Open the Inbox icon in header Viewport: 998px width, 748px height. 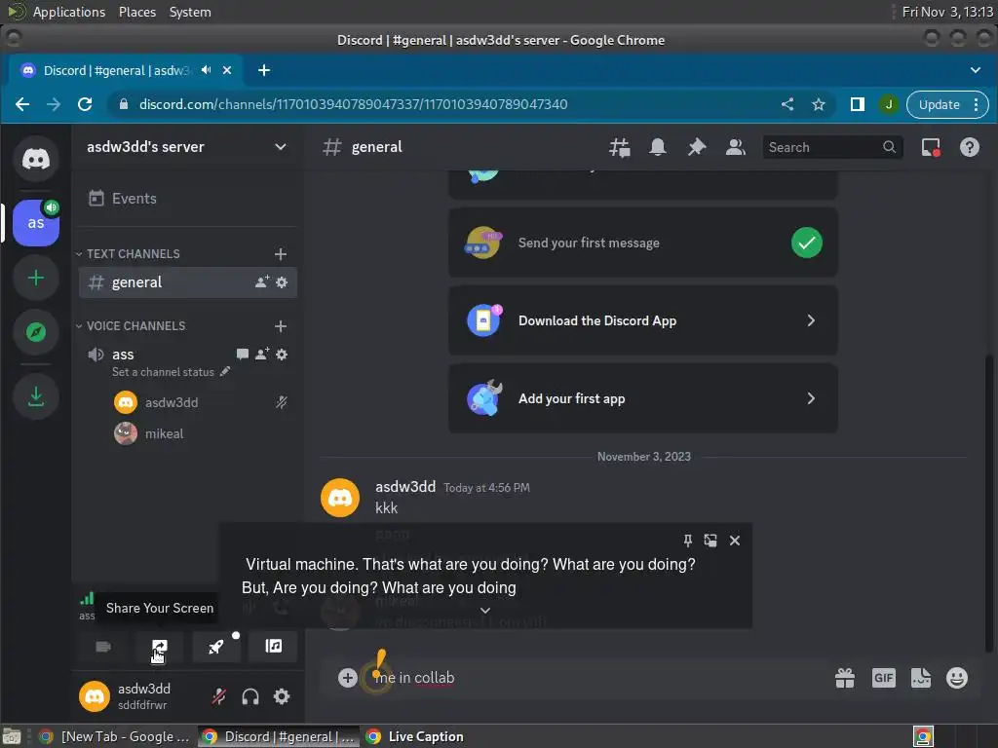931,148
